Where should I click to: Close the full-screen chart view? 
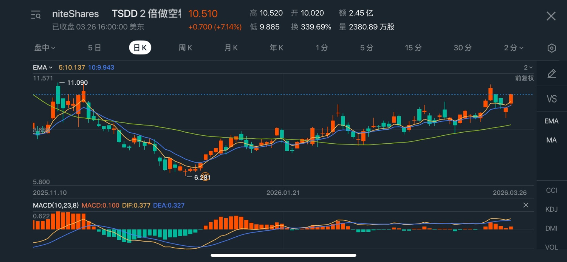click(x=551, y=16)
